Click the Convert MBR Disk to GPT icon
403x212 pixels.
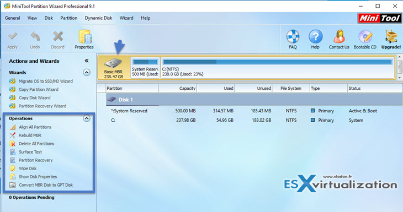[13, 185]
